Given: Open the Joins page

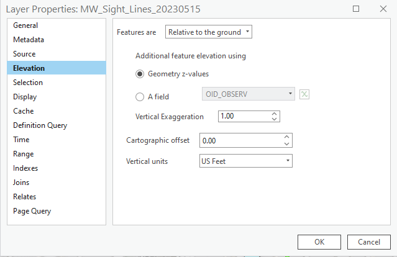Looking at the screenshot, I should point(21,183).
